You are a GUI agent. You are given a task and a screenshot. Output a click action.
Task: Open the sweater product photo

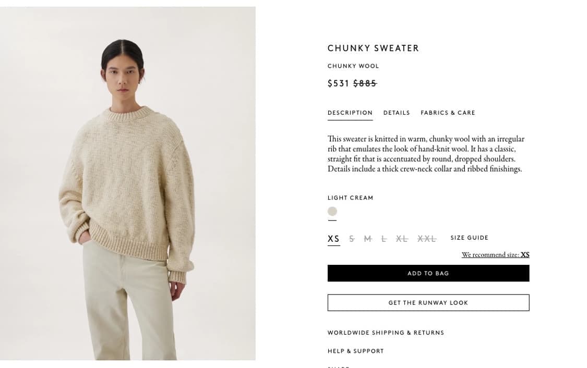[128, 183]
